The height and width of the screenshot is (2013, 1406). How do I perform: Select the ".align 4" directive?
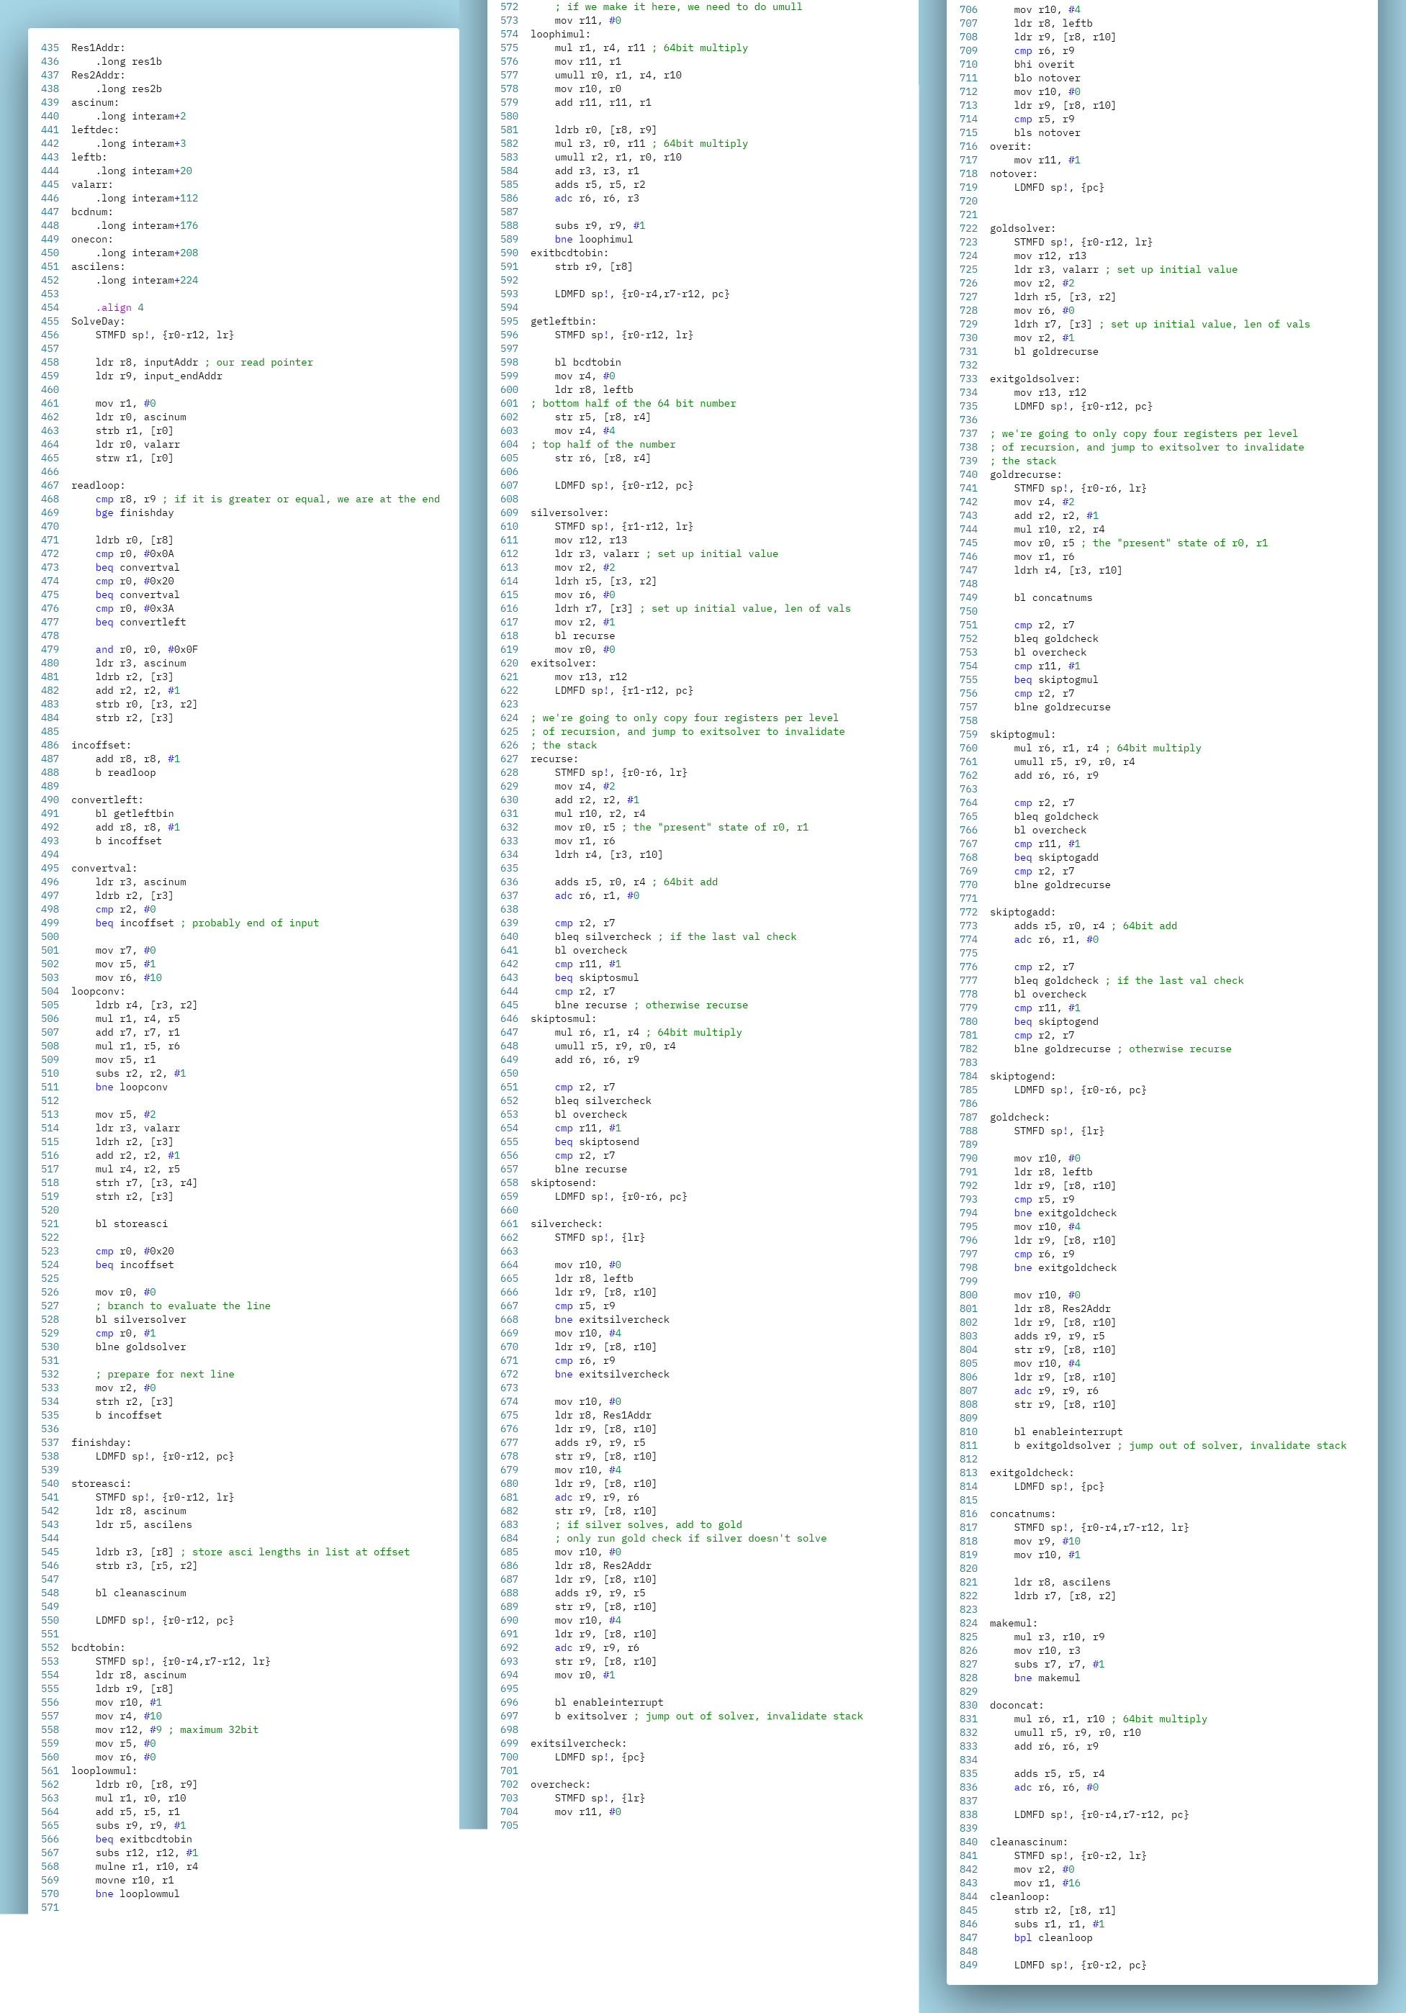coord(120,308)
